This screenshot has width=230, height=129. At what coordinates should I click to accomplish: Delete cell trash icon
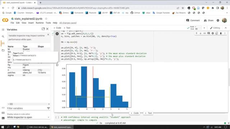click(221, 33)
